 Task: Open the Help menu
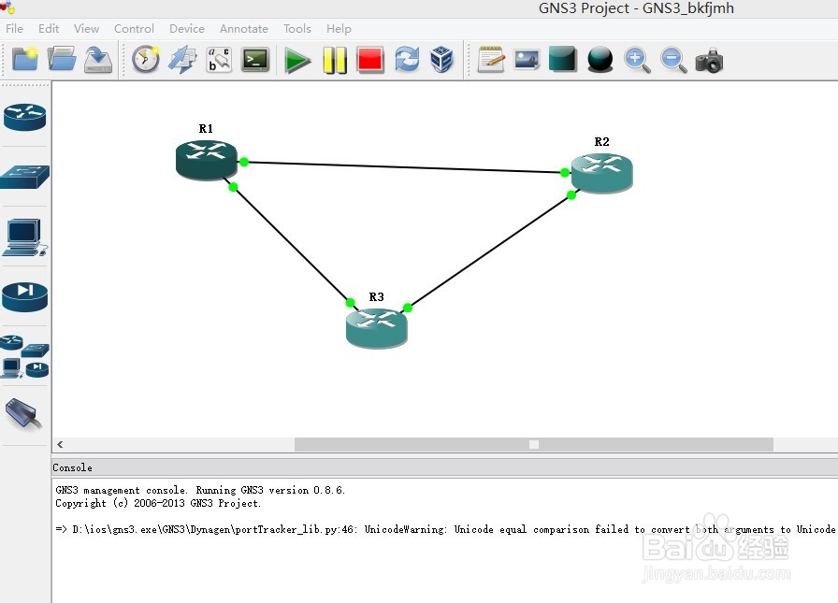click(x=339, y=29)
